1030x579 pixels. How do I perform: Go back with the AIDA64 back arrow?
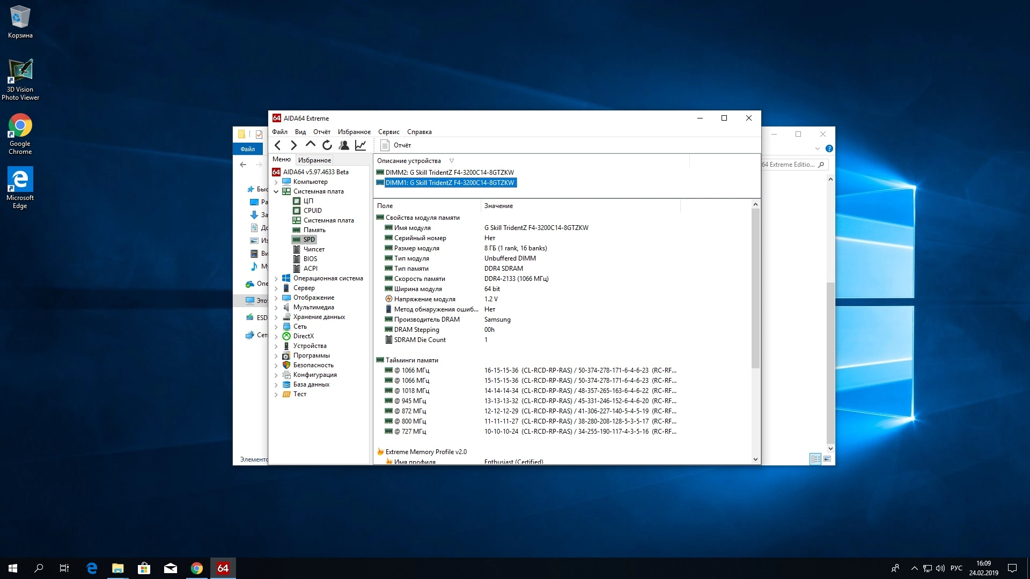(277, 145)
